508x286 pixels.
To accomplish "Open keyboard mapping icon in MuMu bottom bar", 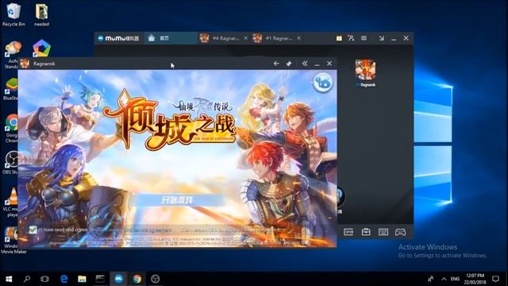I will [x=383, y=232].
